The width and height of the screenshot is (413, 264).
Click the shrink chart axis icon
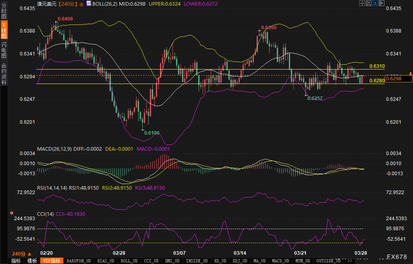[369, 3]
